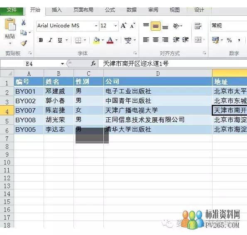
Task: Expand the underline style arrow
Action: 67,40
